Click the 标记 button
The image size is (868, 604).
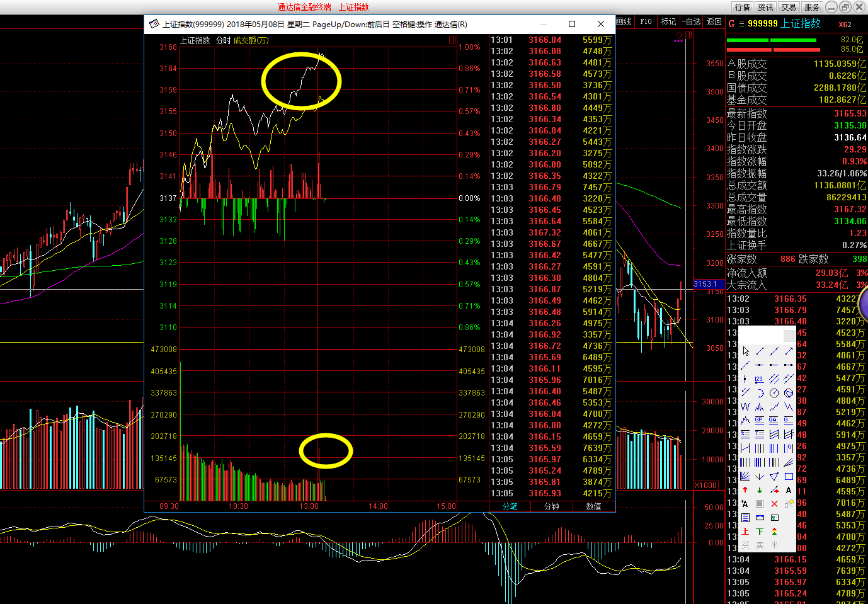[668, 21]
